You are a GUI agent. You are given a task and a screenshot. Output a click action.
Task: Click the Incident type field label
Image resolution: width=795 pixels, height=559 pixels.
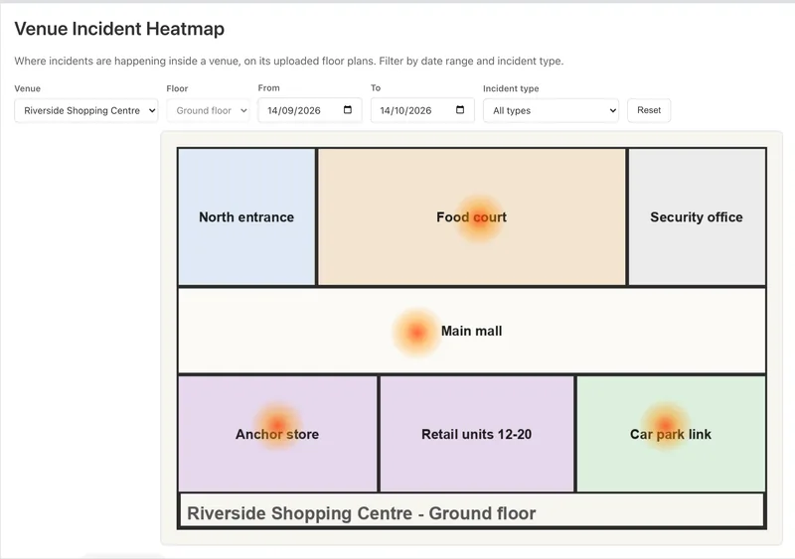tap(511, 88)
